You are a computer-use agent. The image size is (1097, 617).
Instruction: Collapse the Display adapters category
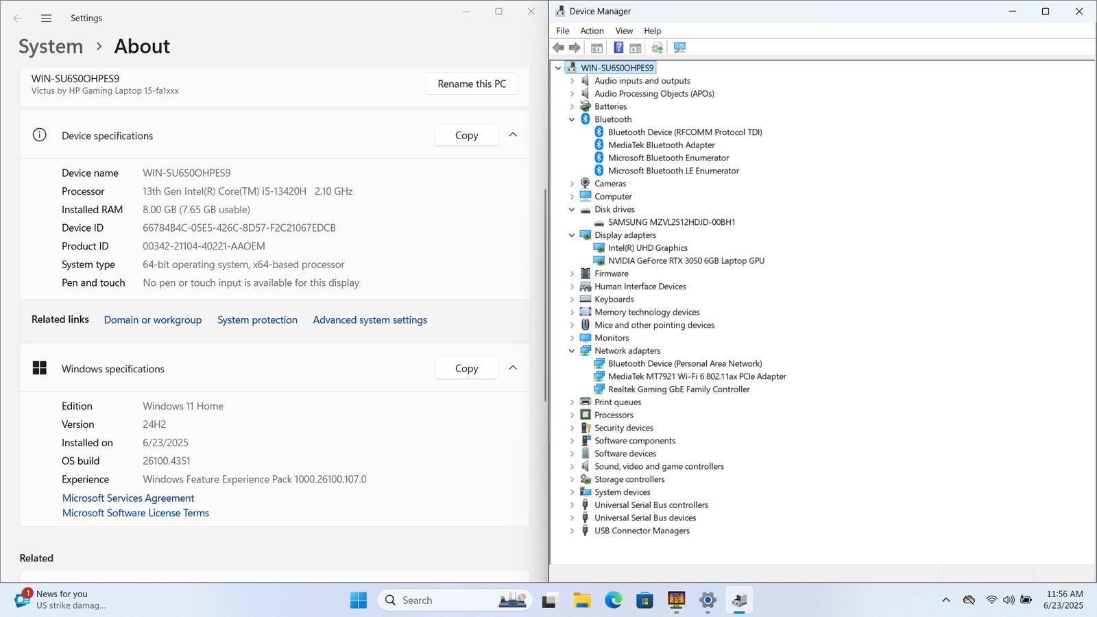[572, 235]
